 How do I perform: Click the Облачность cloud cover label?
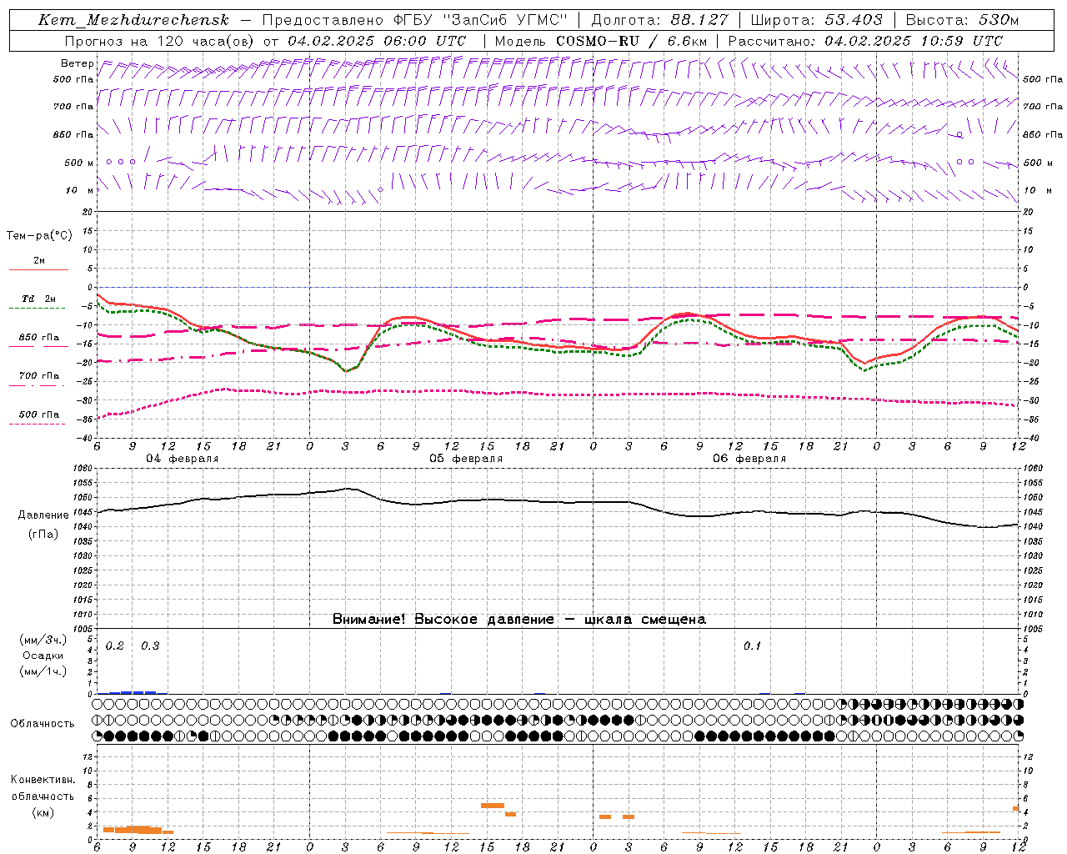tap(43, 723)
